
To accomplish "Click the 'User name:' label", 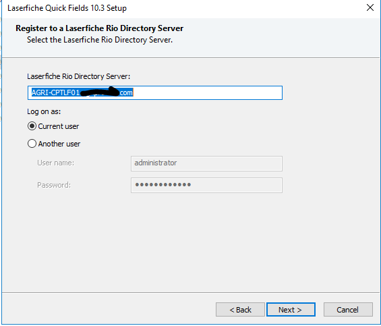I will pyautogui.click(x=56, y=163).
